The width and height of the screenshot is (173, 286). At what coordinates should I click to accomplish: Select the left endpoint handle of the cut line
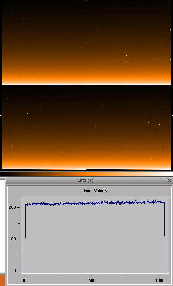[1, 116]
